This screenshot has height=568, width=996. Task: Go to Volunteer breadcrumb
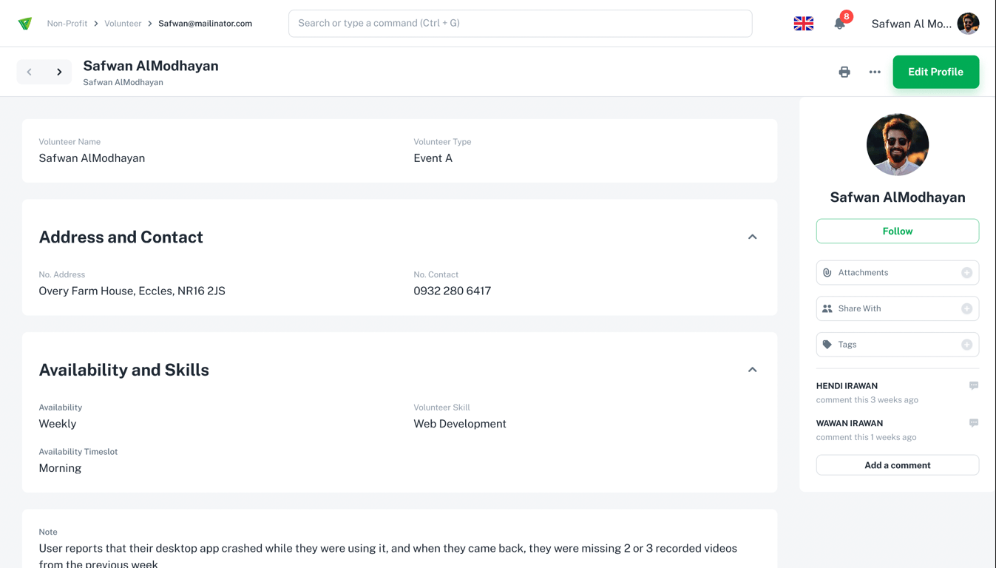123,24
